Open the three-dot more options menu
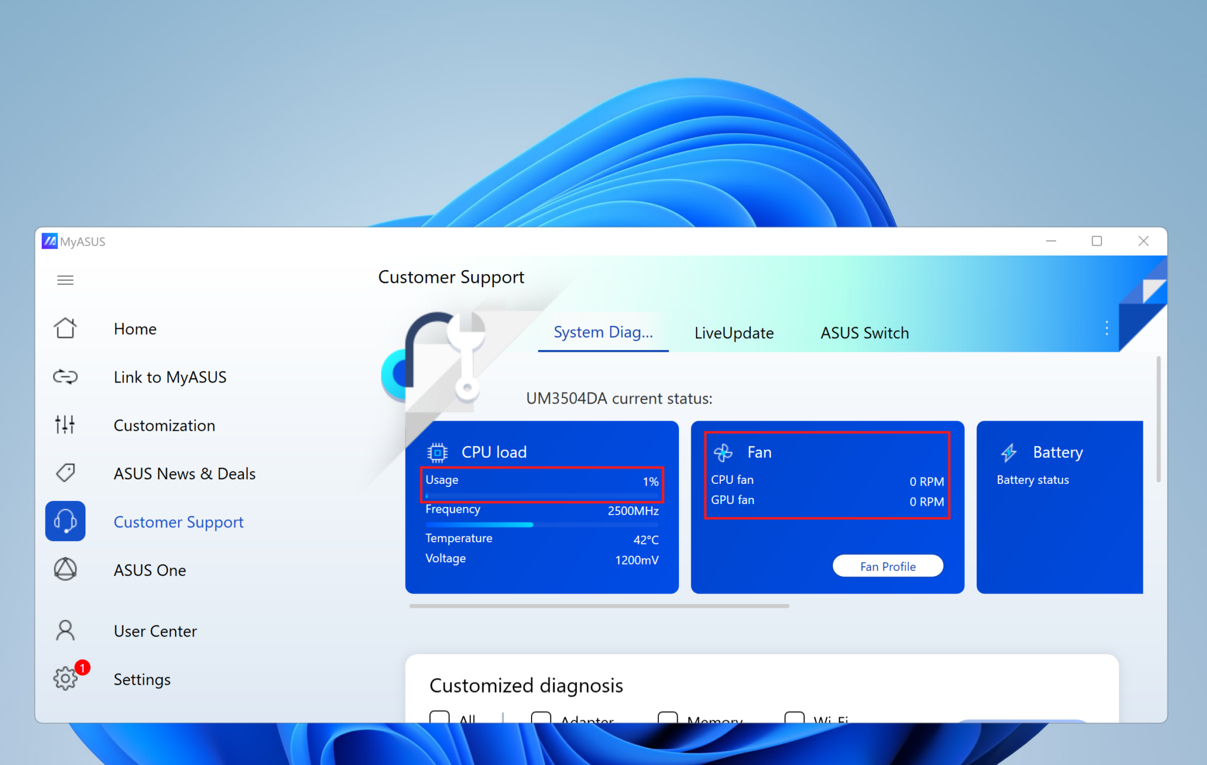Image resolution: width=1207 pixels, height=765 pixels. [1107, 328]
